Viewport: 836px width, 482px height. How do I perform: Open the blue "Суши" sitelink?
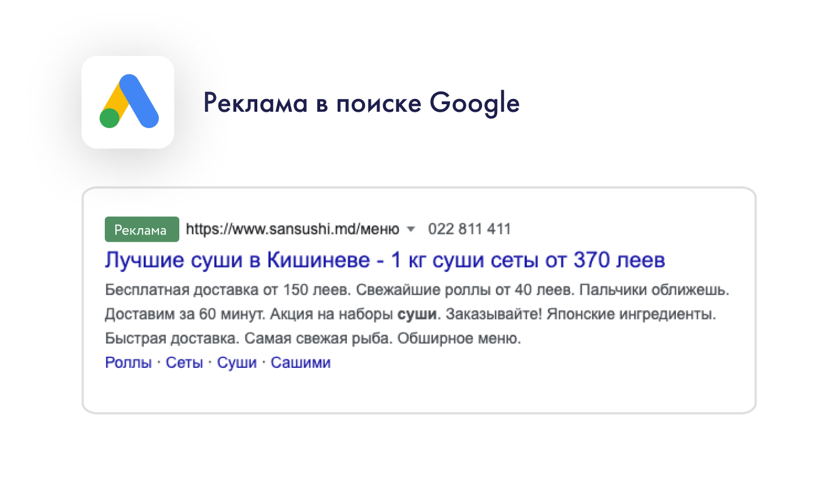click(x=237, y=363)
